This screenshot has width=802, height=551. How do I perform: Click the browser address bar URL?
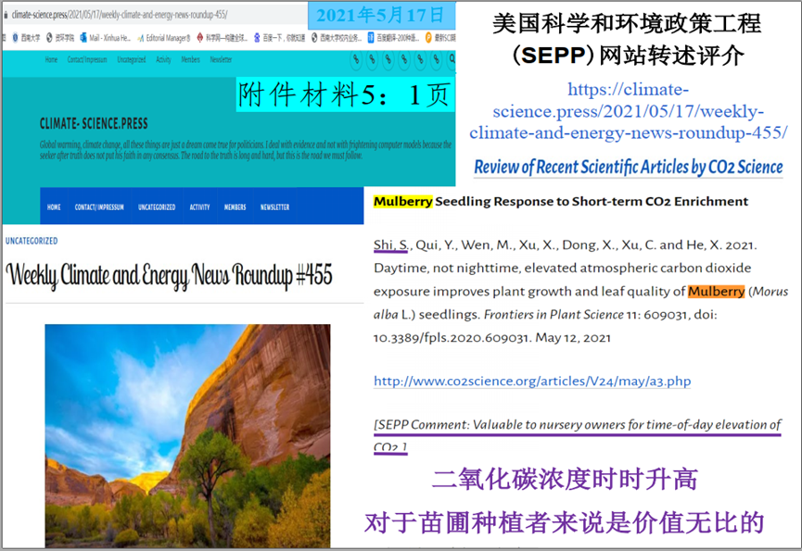point(121,15)
